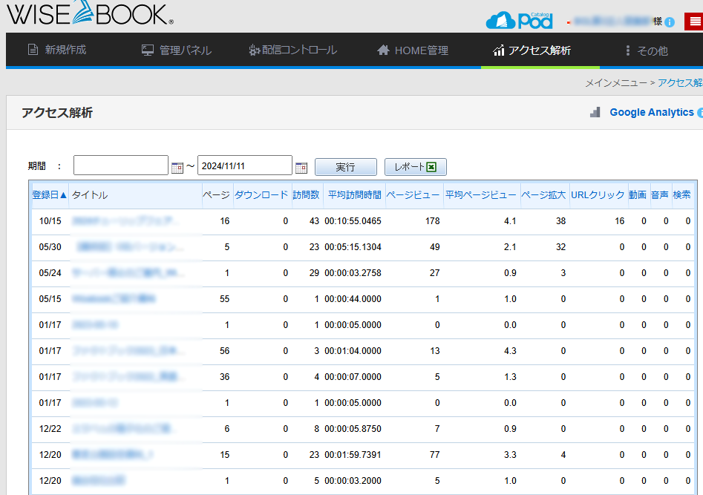Switch to the 配信コントロール tab
The height and width of the screenshot is (495, 703).
click(x=292, y=50)
